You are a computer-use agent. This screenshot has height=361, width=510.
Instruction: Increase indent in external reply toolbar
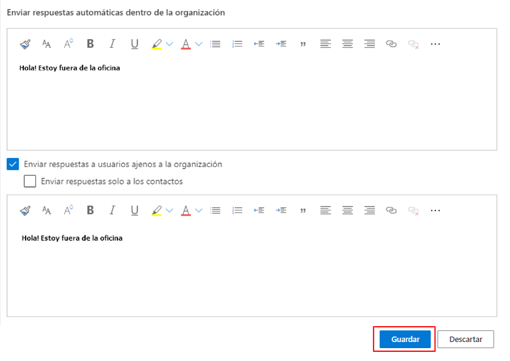tap(281, 210)
